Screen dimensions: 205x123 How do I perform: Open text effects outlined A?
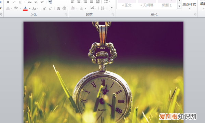(x=8, y=9)
